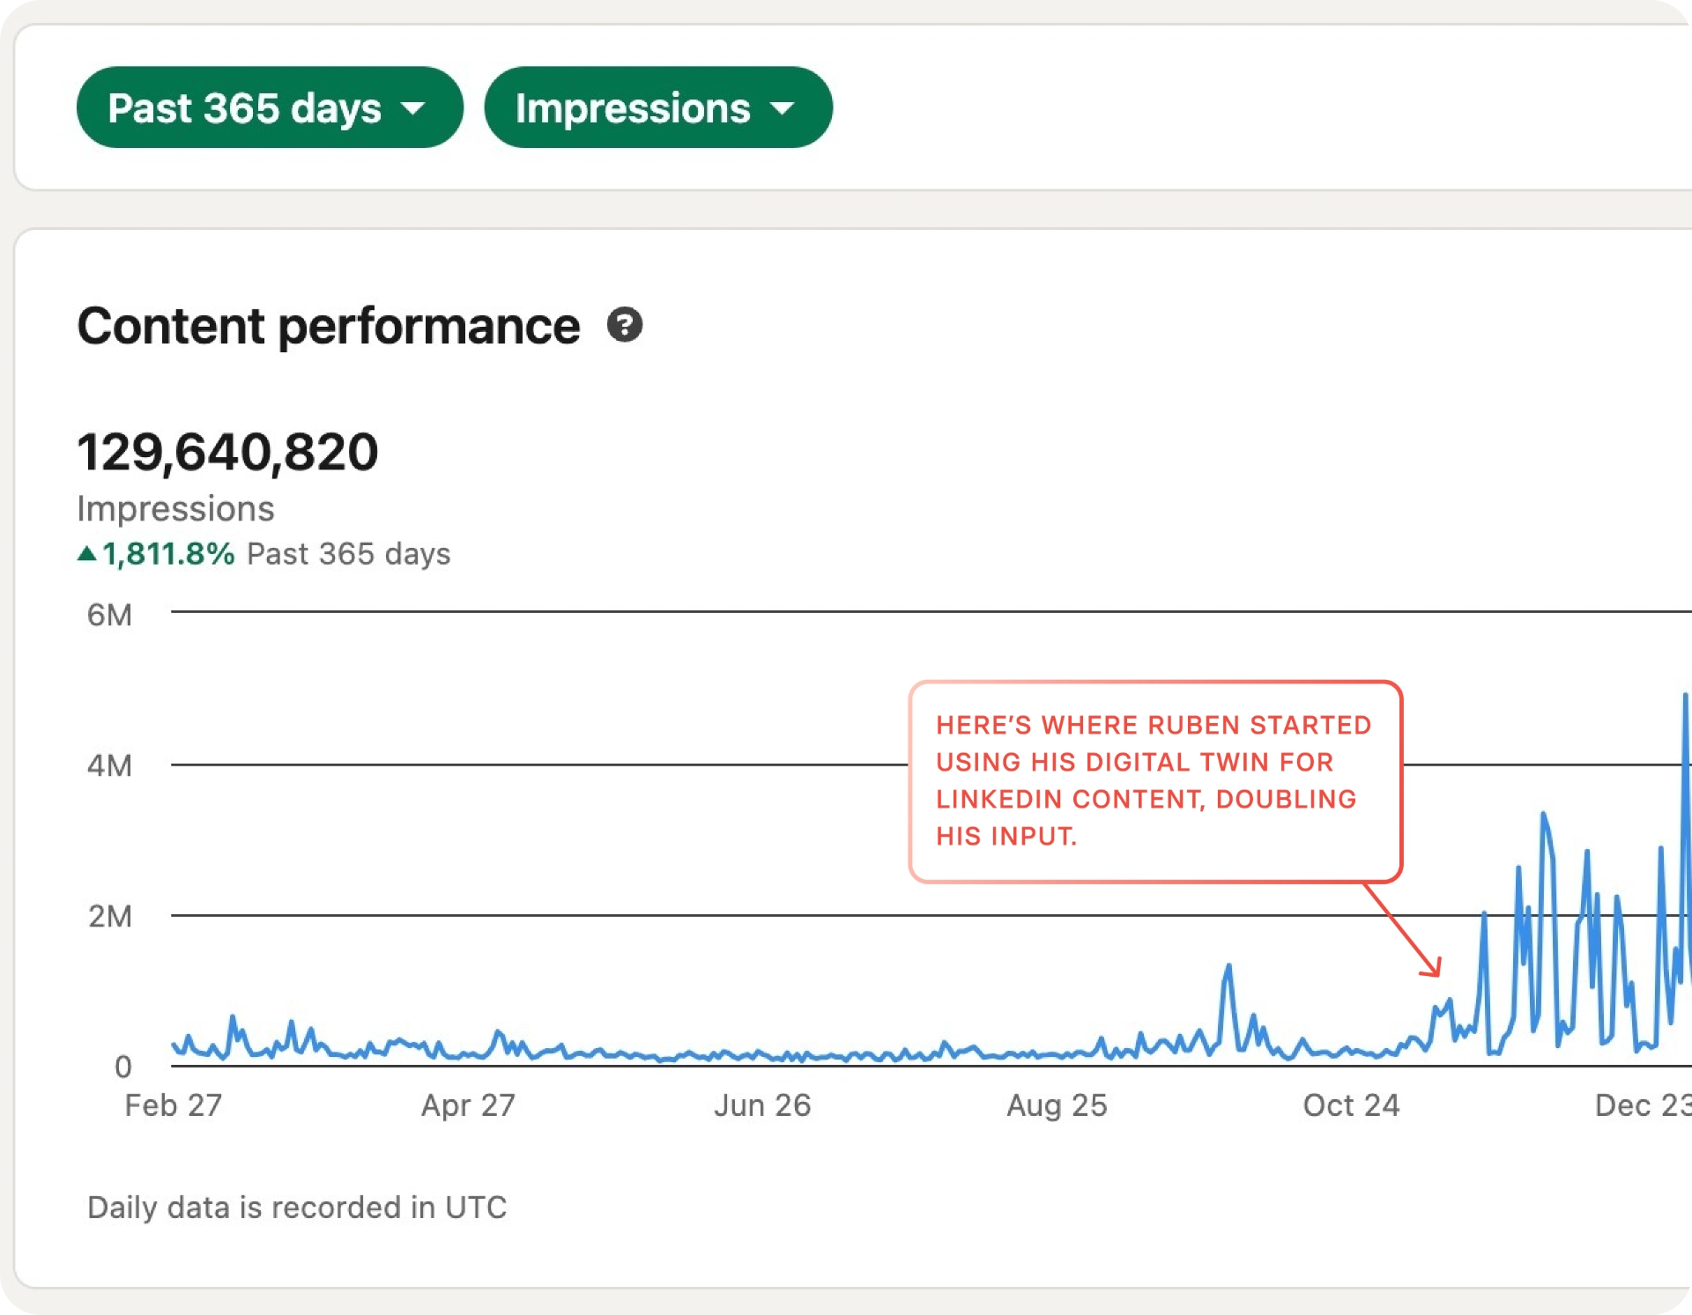Click the Apr 27 axis label

pyautogui.click(x=468, y=1105)
